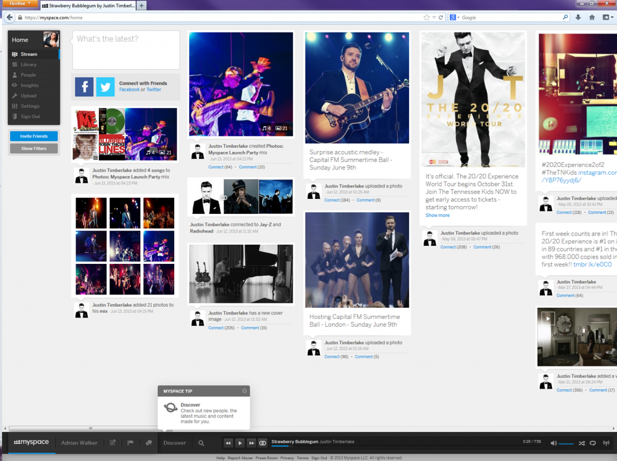Click the Facebook connect icon

pos(84,87)
